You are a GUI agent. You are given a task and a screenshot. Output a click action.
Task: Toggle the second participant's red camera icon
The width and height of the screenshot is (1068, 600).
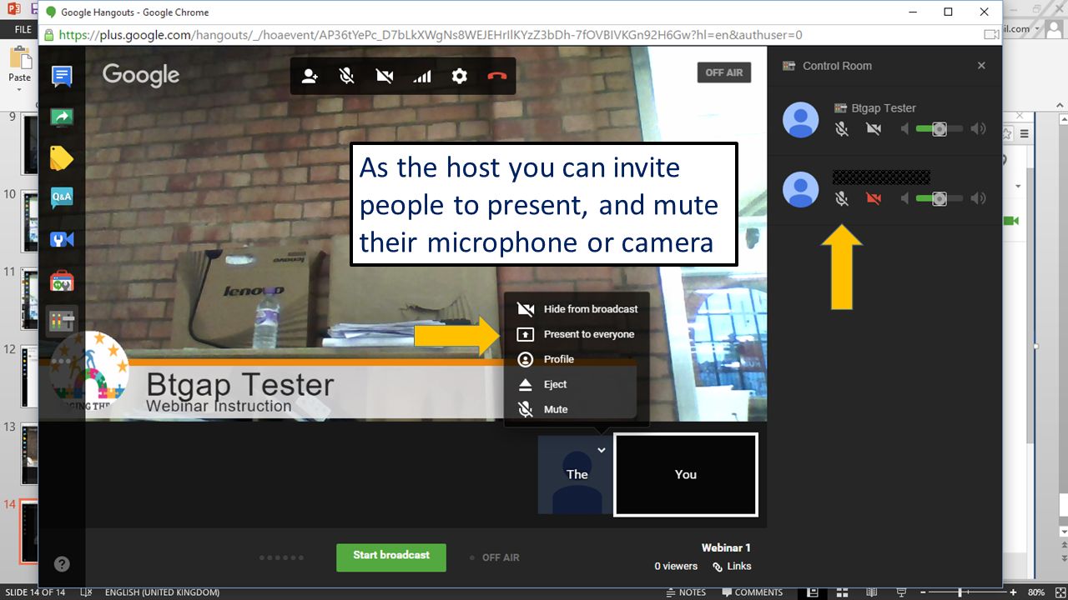[874, 198]
